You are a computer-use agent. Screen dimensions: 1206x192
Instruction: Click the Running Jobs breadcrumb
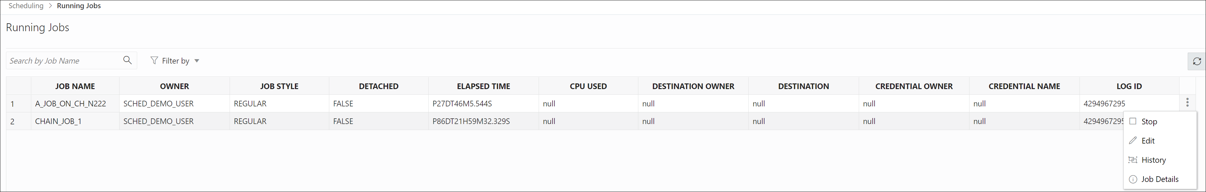[x=79, y=6]
